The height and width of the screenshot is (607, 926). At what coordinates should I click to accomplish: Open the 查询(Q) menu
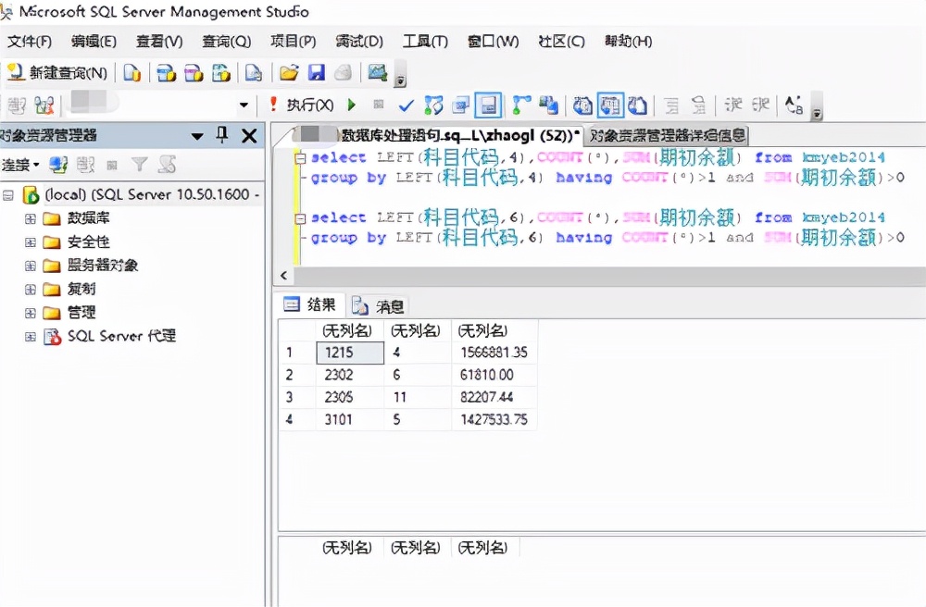(226, 42)
